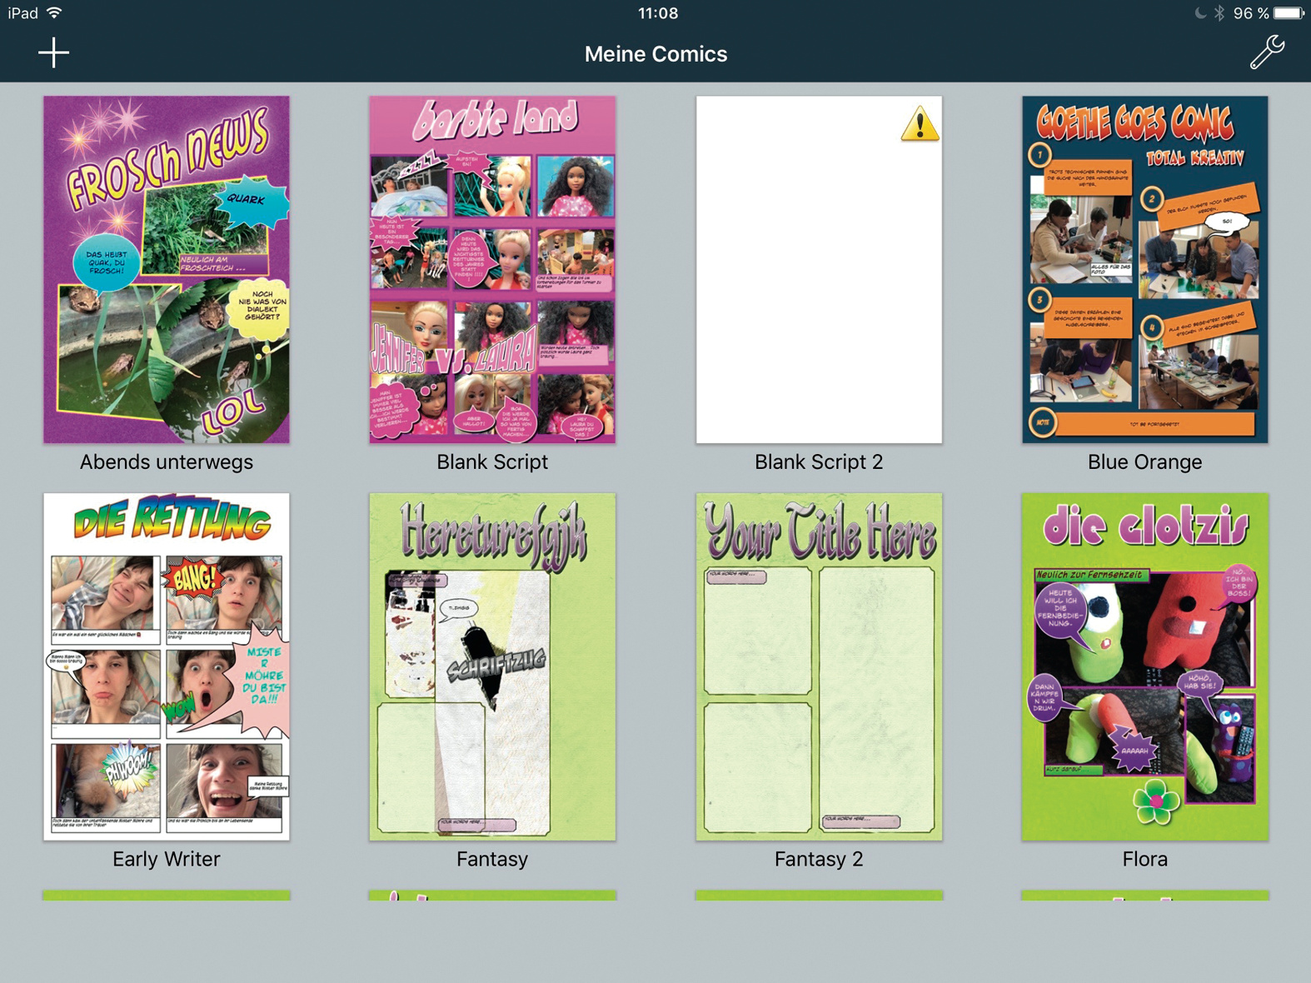Tap the Bluetooth status icon

click(1219, 13)
